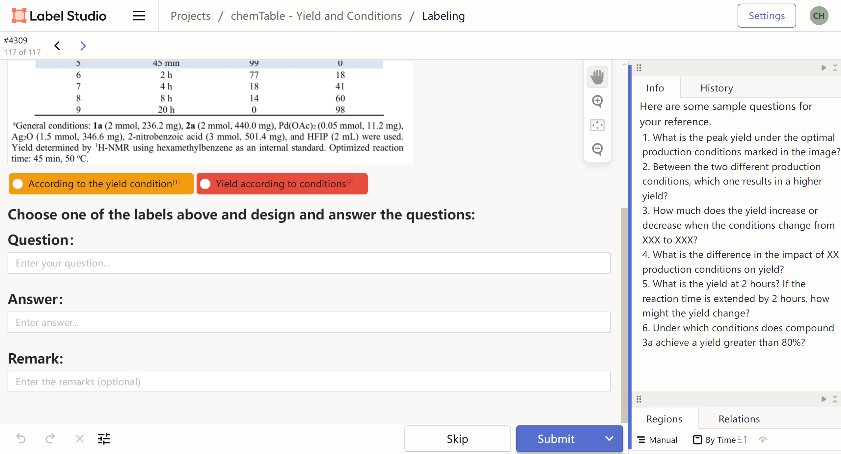Switch to the Relations tab
The width and height of the screenshot is (841, 454).
point(739,419)
